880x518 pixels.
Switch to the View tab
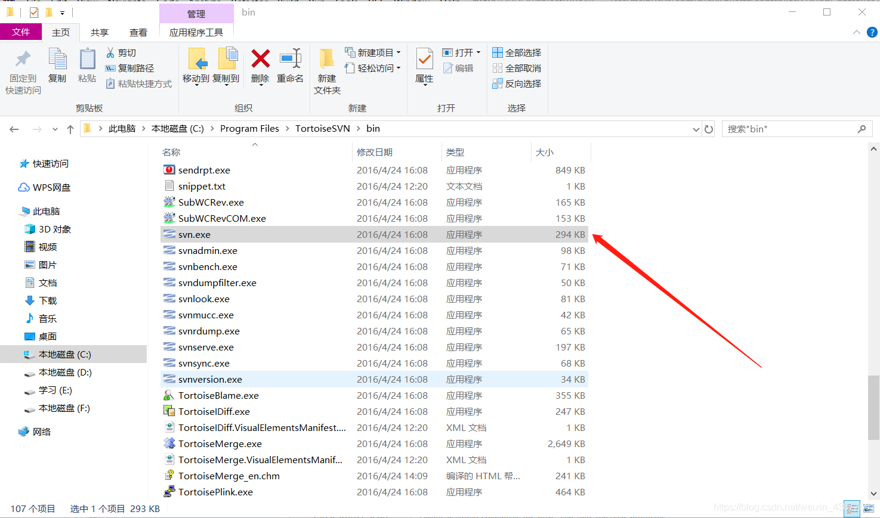click(138, 32)
